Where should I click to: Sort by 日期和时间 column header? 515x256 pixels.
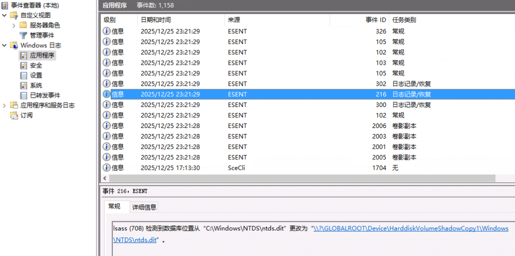(x=156, y=20)
